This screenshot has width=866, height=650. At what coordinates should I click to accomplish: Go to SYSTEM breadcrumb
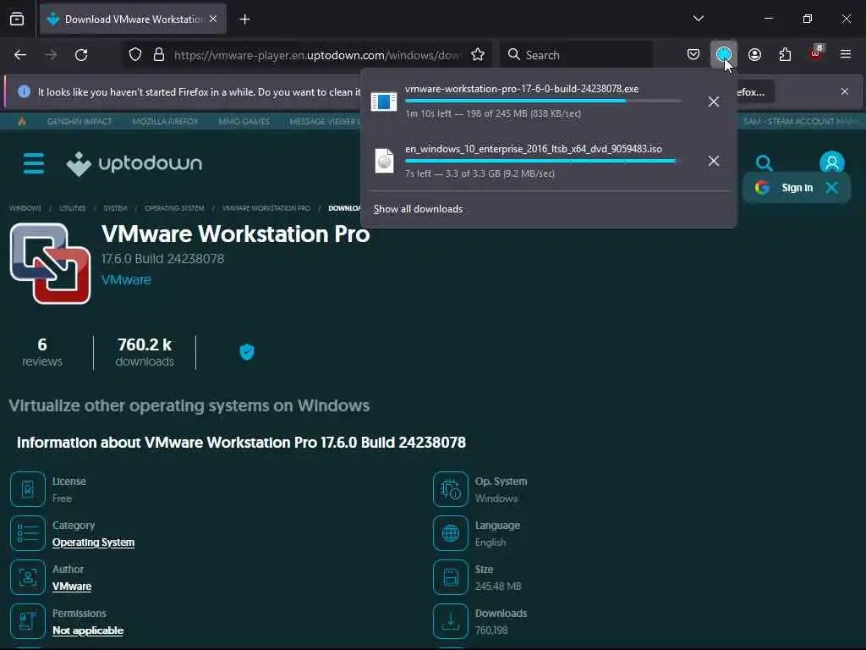pos(115,208)
